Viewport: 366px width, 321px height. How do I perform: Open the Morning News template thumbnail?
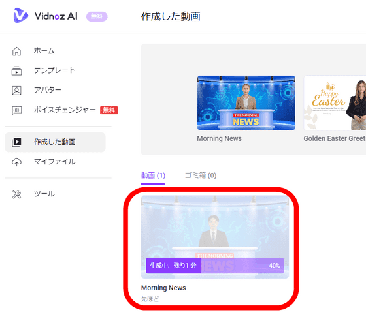coord(246,102)
